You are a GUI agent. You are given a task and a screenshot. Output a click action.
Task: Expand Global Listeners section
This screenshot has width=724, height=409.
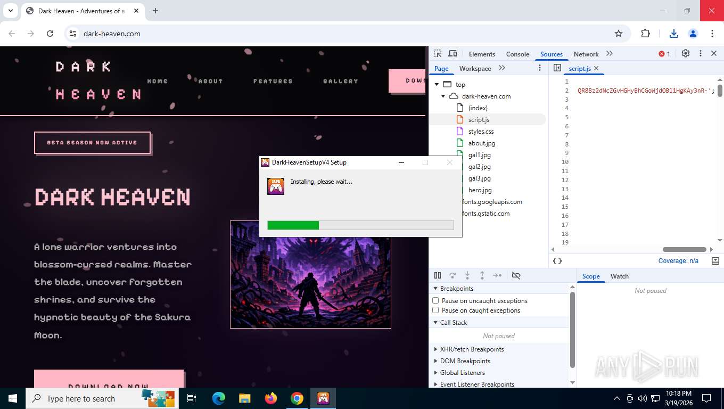pos(435,373)
